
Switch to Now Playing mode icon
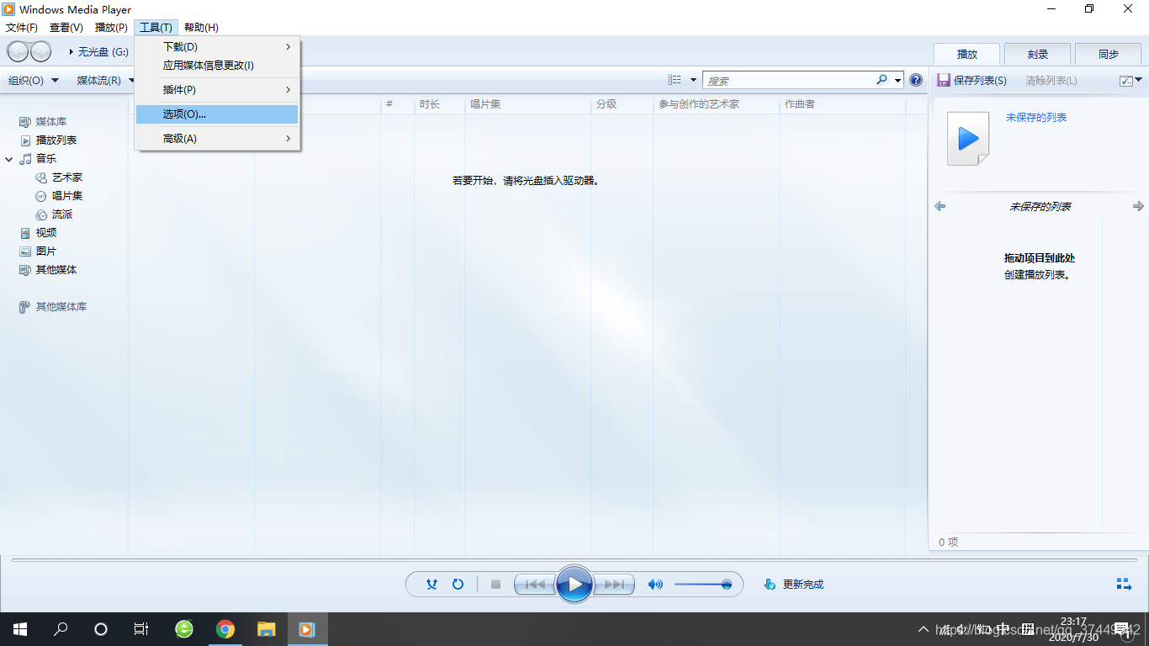[x=1124, y=584]
